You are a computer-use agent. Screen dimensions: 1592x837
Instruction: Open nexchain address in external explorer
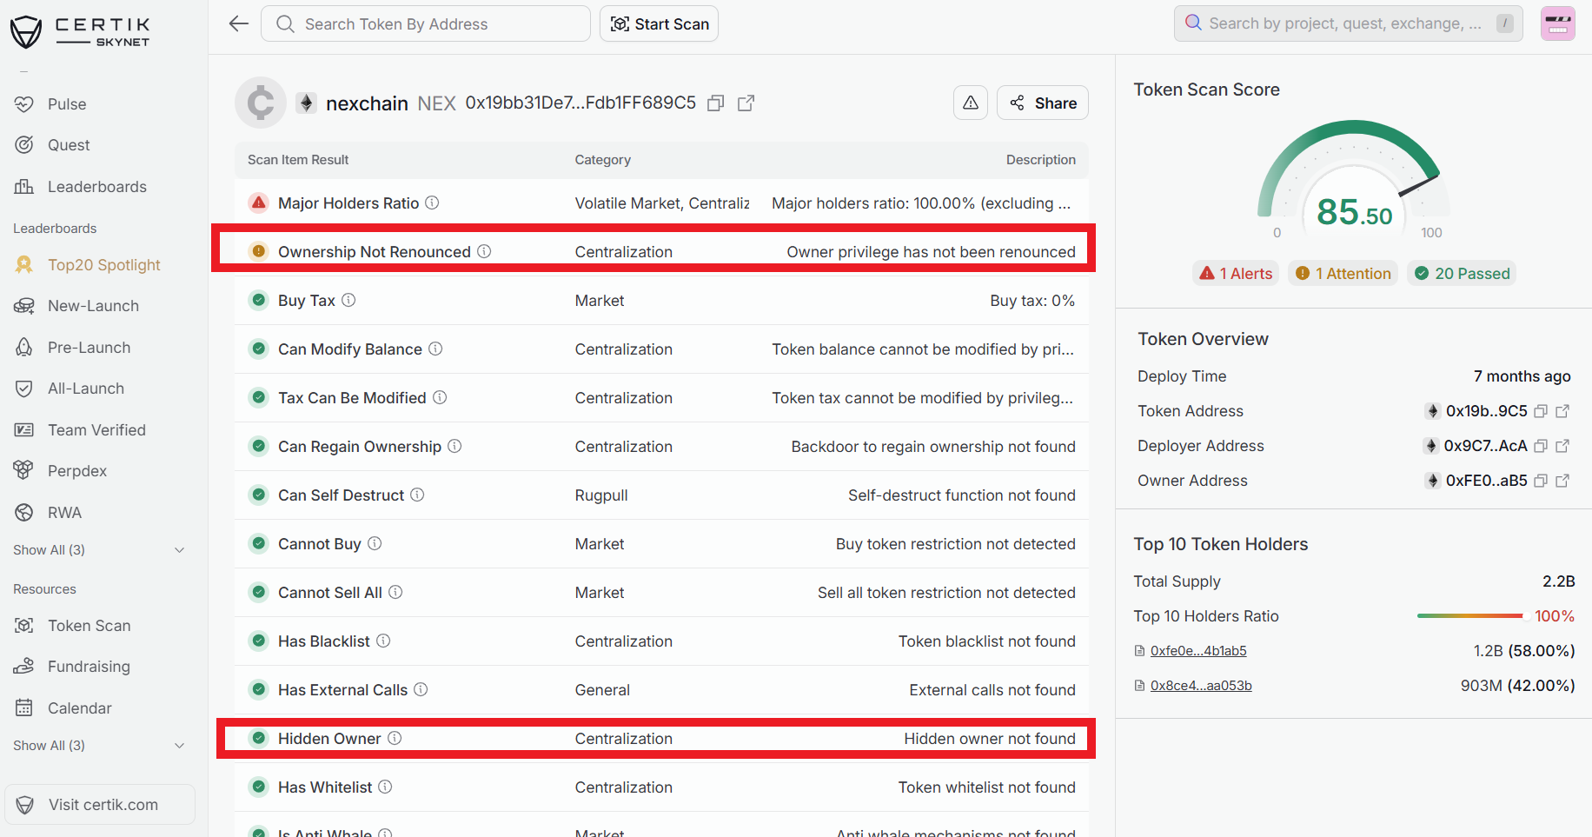tap(746, 103)
